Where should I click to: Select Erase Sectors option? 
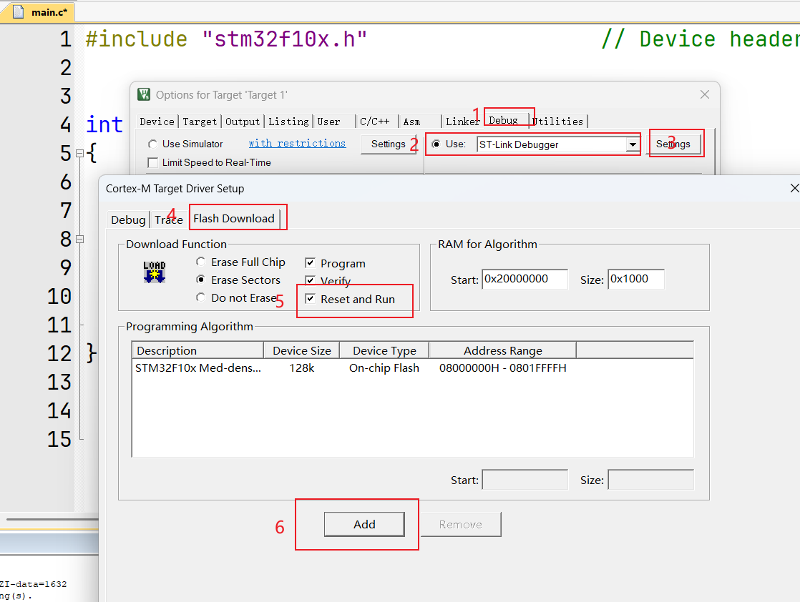(x=200, y=280)
